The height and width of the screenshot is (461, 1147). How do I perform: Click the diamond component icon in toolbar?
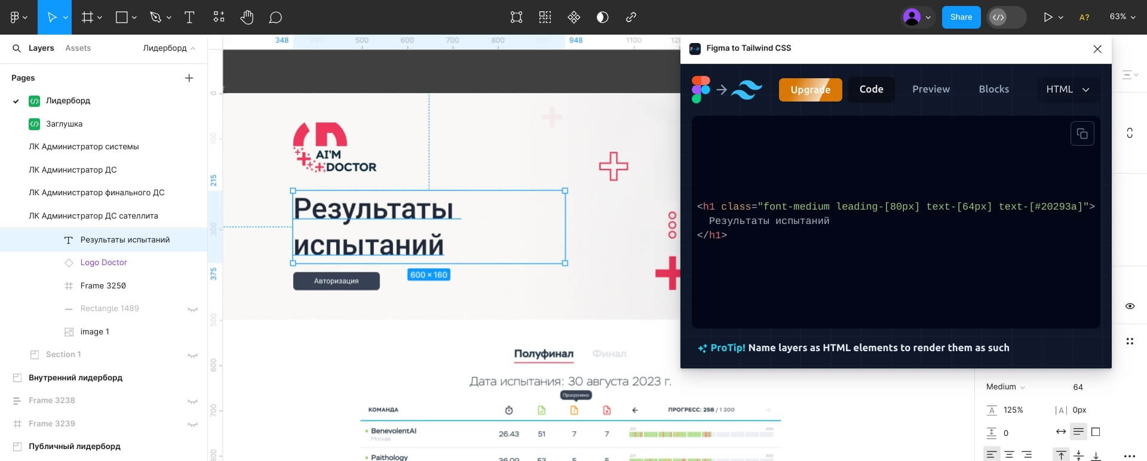[x=574, y=17]
